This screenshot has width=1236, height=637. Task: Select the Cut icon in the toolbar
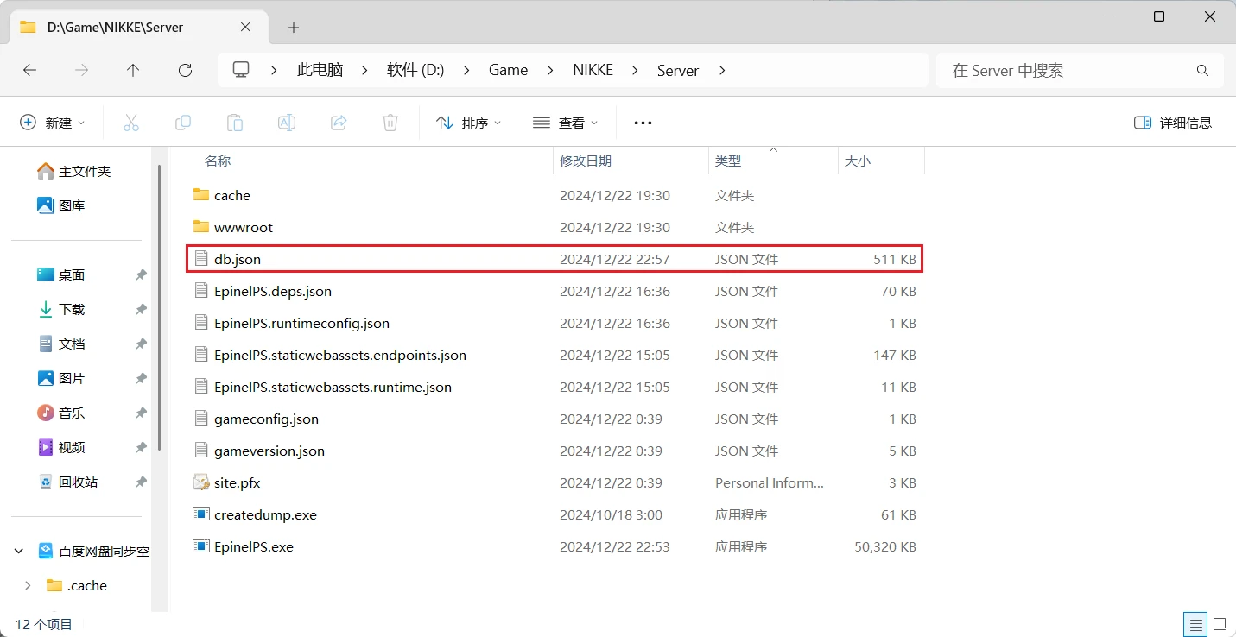point(131,122)
